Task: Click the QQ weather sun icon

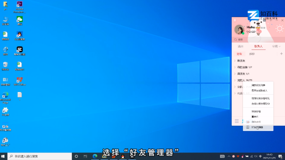Action: tap(279, 29)
